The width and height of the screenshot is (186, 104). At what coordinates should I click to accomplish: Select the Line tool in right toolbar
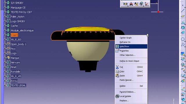click(183, 11)
